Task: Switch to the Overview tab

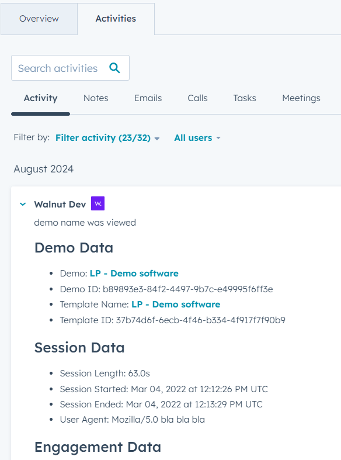Action: 39,19
